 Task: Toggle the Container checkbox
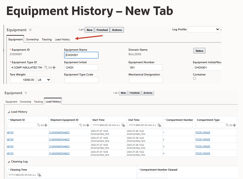click(194, 78)
